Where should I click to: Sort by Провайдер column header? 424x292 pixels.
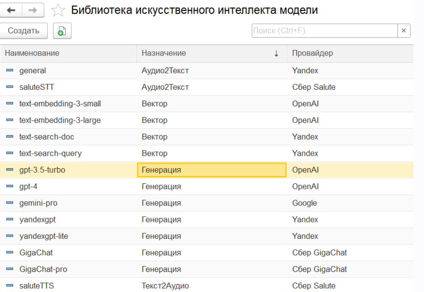313,53
